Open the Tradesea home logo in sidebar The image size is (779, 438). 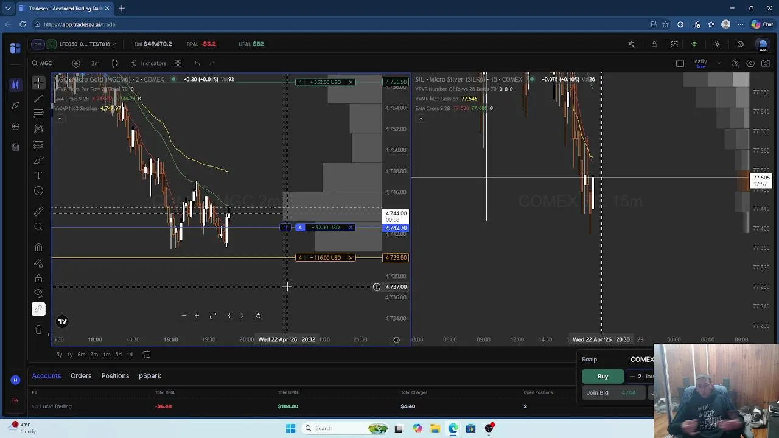(15, 47)
